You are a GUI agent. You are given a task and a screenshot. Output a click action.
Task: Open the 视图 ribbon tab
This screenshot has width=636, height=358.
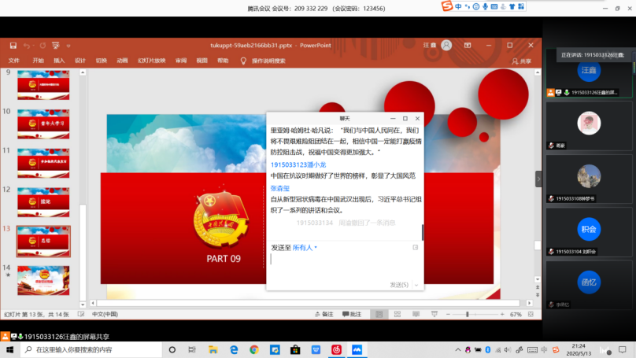[x=202, y=61]
